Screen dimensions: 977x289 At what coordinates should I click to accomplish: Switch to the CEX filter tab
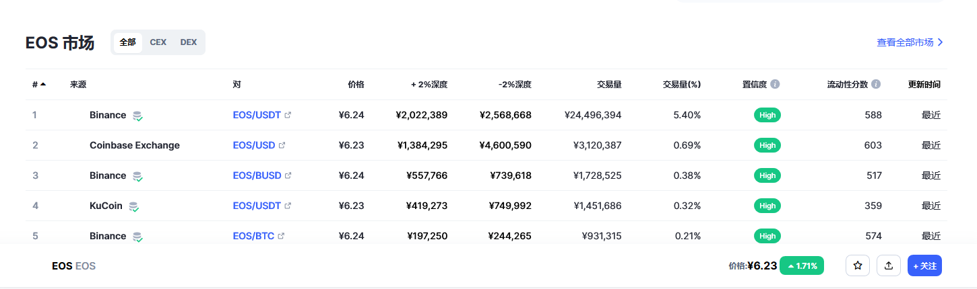[158, 42]
